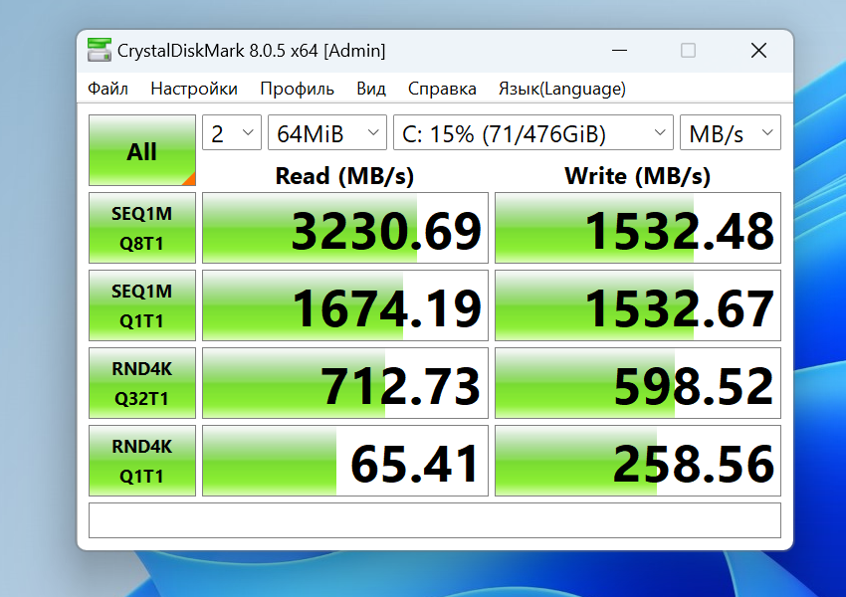Click the SEQ1M Q8T1 write value 1532.48
The height and width of the screenshot is (597, 846).
click(638, 228)
